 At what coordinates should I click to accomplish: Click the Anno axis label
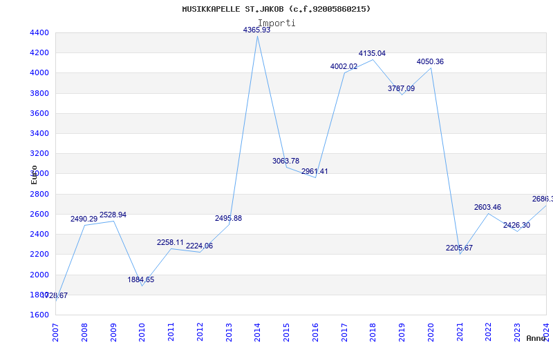tap(536, 338)
